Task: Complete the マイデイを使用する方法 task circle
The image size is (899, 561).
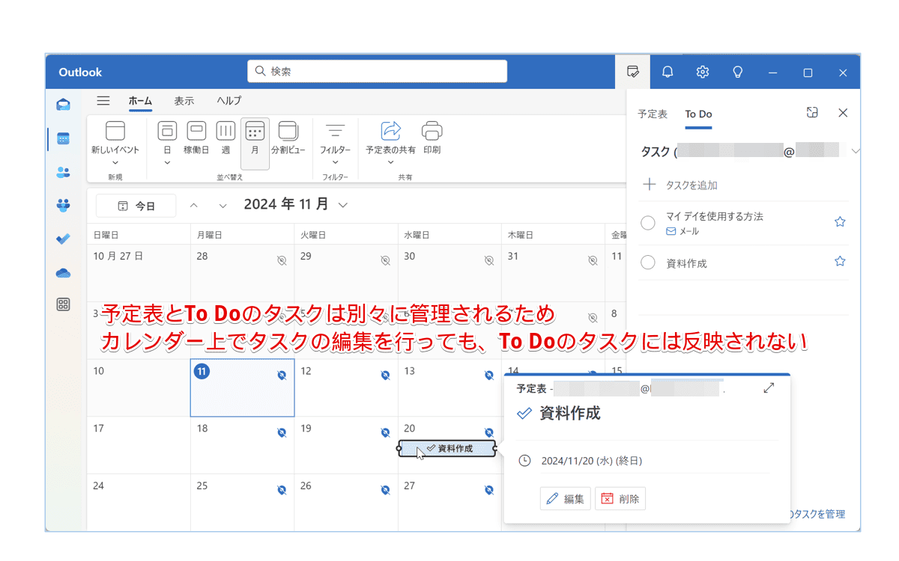Action: [647, 221]
